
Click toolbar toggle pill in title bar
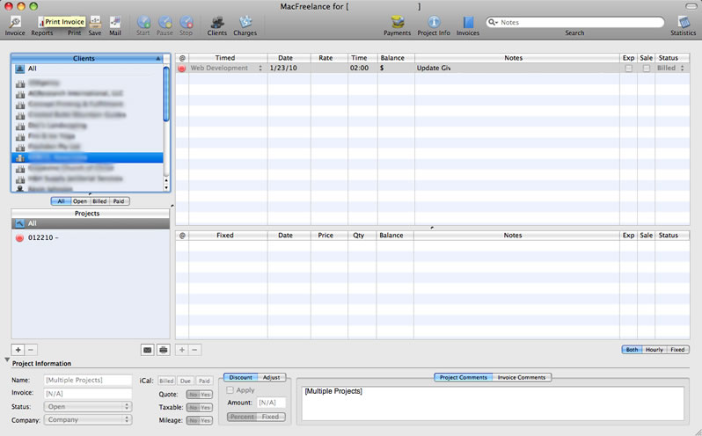pos(691,6)
